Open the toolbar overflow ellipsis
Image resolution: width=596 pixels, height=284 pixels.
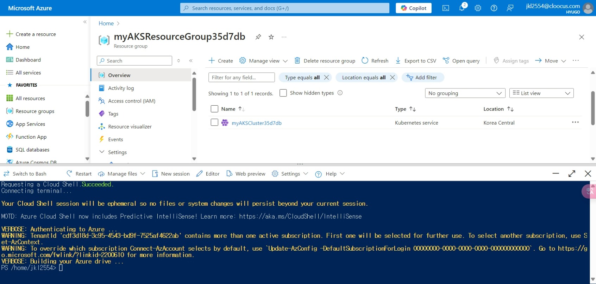pos(576,60)
